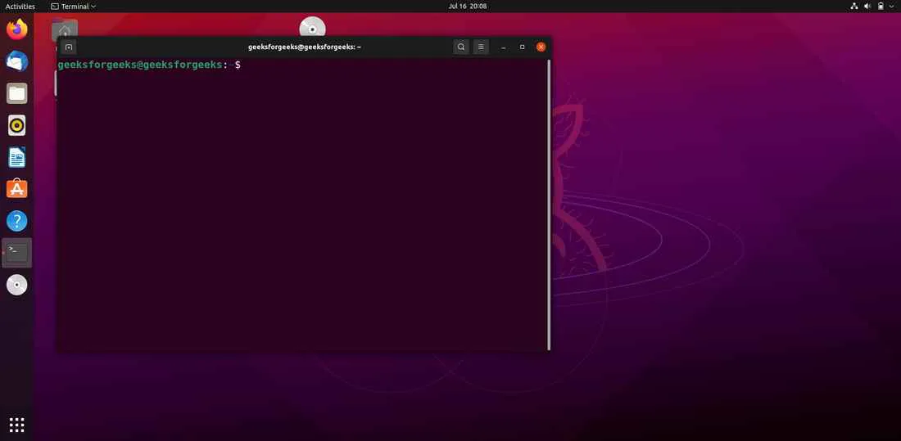901x441 pixels.
Task: Open the terminal hamburger menu
Action: [481, 47]
